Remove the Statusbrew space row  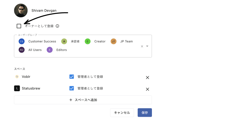tap(147, 89)
